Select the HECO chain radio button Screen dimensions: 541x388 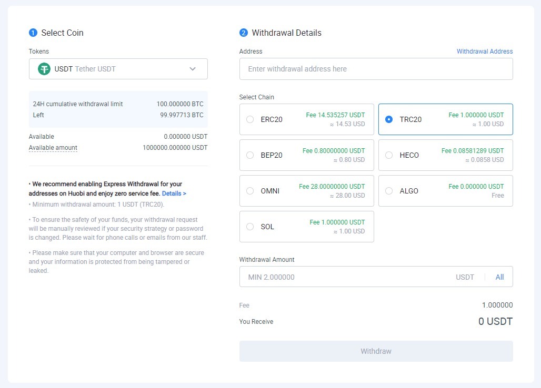[389, 155]
